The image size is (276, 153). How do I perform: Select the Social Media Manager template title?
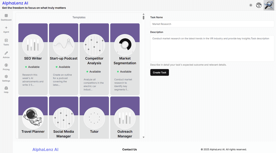[x=64, y=134]
